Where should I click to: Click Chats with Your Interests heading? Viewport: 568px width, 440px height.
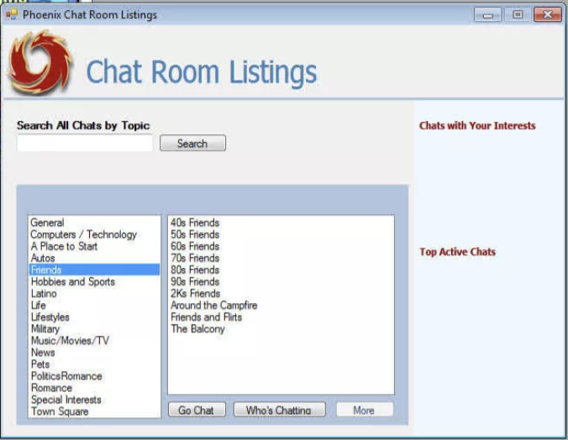point(477,125)
